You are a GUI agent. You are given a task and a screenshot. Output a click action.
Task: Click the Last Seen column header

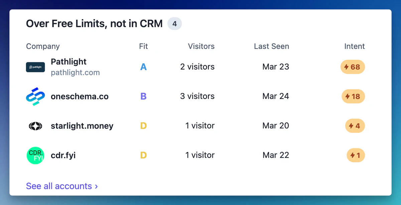tap(271, 46)
